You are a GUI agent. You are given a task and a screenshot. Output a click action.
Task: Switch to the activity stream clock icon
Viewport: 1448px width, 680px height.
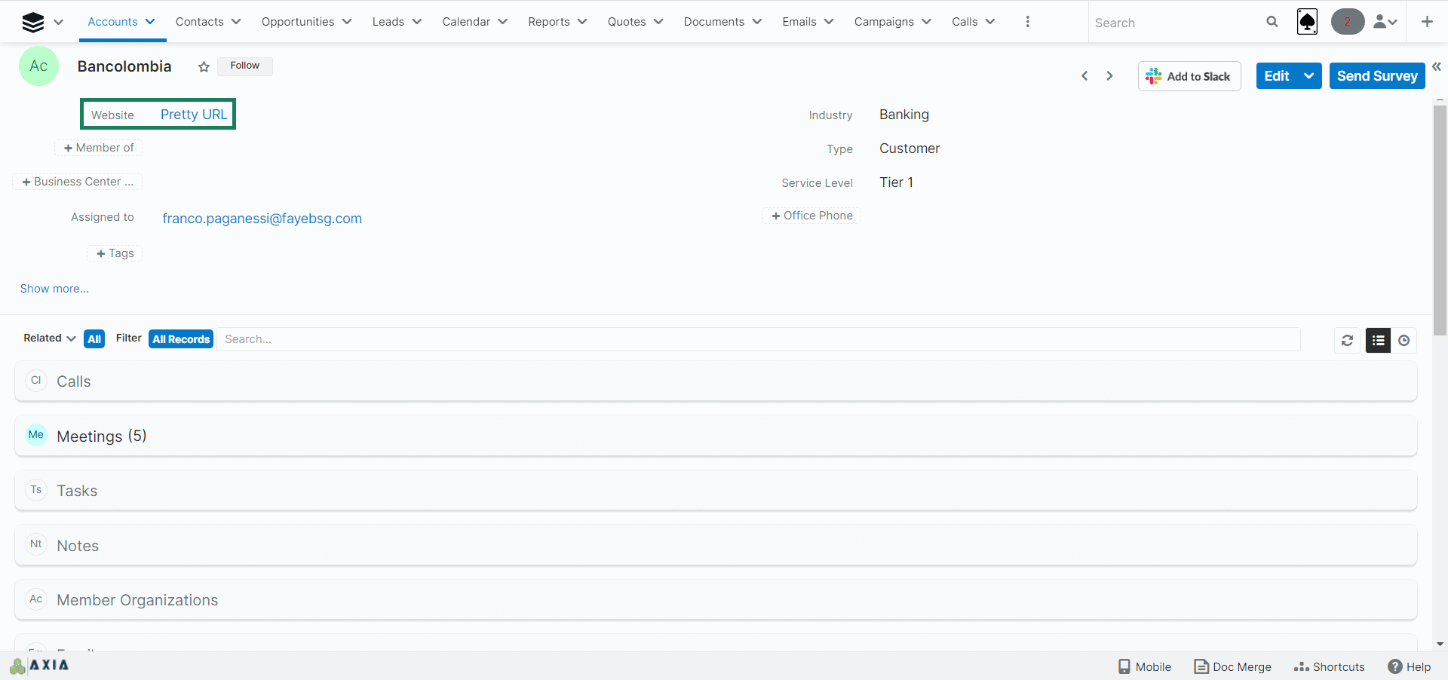pos(1404,341)
